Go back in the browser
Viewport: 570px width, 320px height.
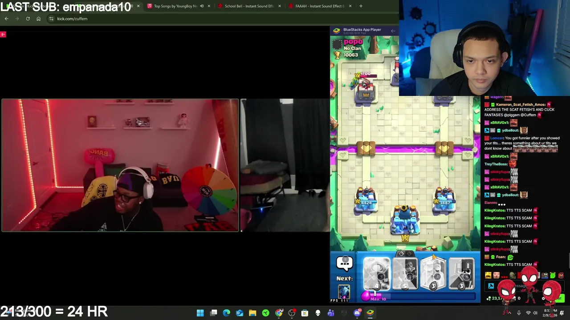coord(6,19)
